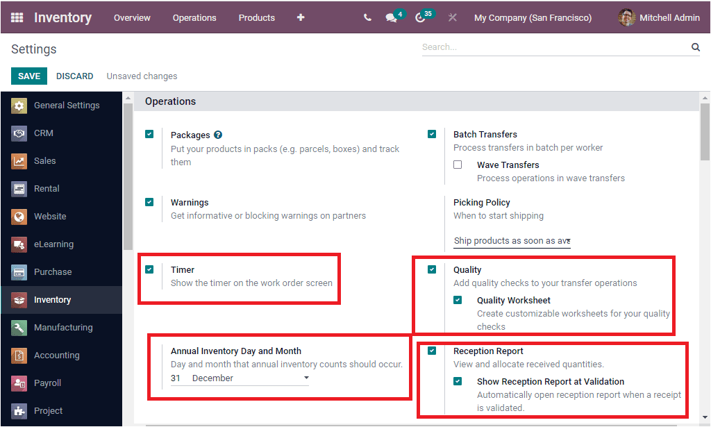This screenshot has height=427, width=711.
Task: Uncheck Quality Worksheet
Action: click(456, 299)
